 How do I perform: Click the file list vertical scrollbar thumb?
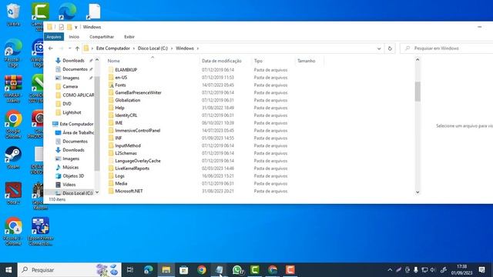tap(418, 92)
